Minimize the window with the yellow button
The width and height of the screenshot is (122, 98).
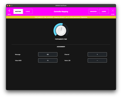pyautogui.click(x=10, y=6)
